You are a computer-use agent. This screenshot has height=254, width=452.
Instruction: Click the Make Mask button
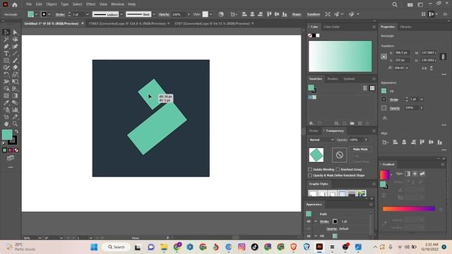[x=360, y=149]
